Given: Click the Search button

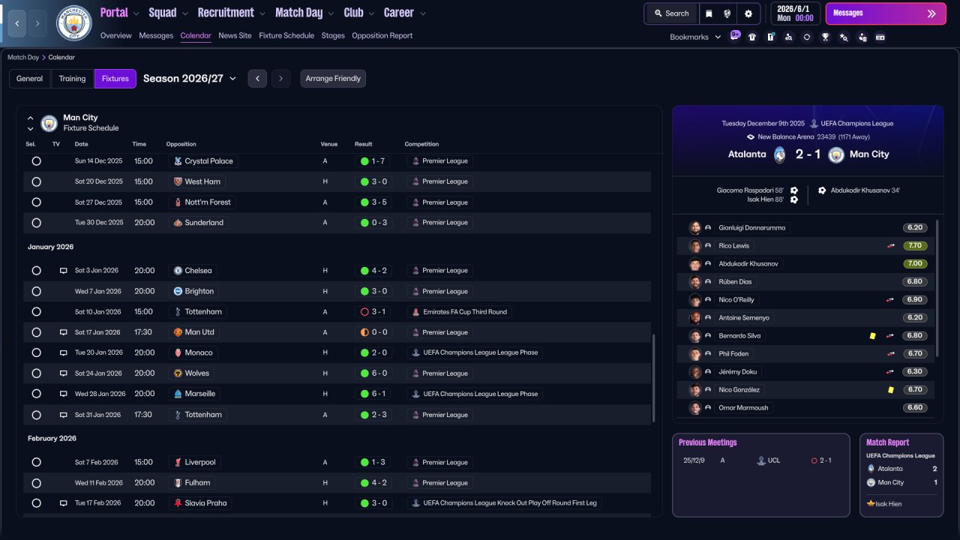Looking at the screenshot, I should (671, 13).
